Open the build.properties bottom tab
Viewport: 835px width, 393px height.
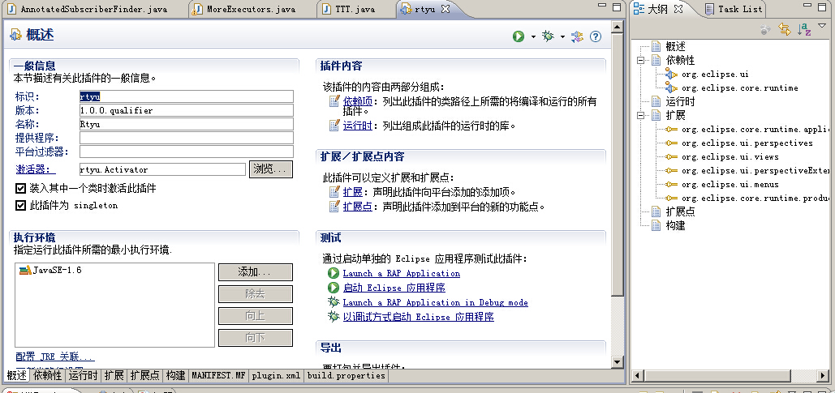pyautogui.click(x=346, y=375)
